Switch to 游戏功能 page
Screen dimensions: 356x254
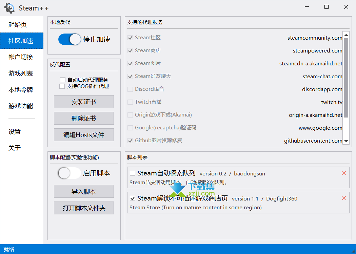[x=22, y=106]
